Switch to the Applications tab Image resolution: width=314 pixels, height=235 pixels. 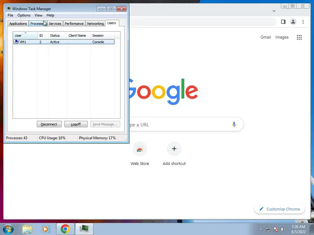[x=18, y=24]
